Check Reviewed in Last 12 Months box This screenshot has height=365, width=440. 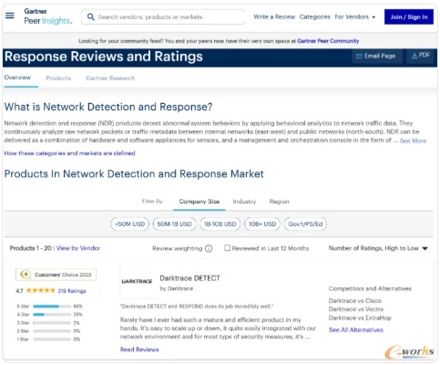coord(227,248)
